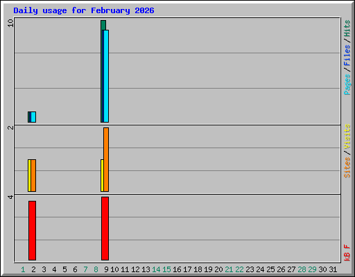Click day '18' on the x-axis
The width and height of the screenshot is (355, 277).
198,269
